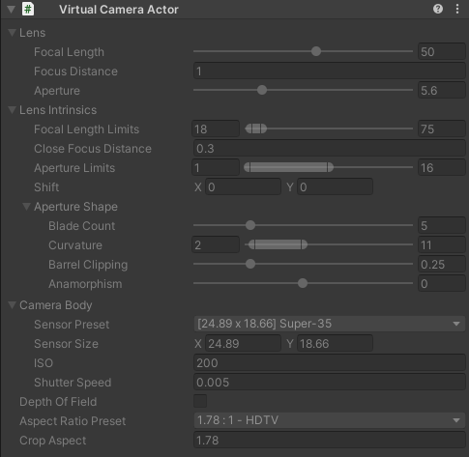The image size is (469, 457).
Task: Click the Shutter Speed field
Action: click(x=330, y=383)
